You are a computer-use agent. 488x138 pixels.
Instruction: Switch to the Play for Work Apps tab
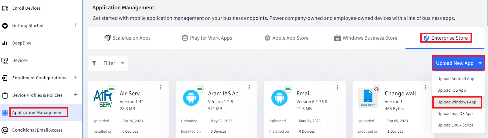[207, 38]
